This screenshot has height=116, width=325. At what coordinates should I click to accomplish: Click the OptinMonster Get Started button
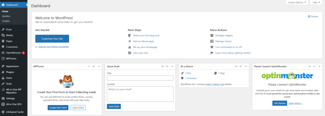pos(280,103)
